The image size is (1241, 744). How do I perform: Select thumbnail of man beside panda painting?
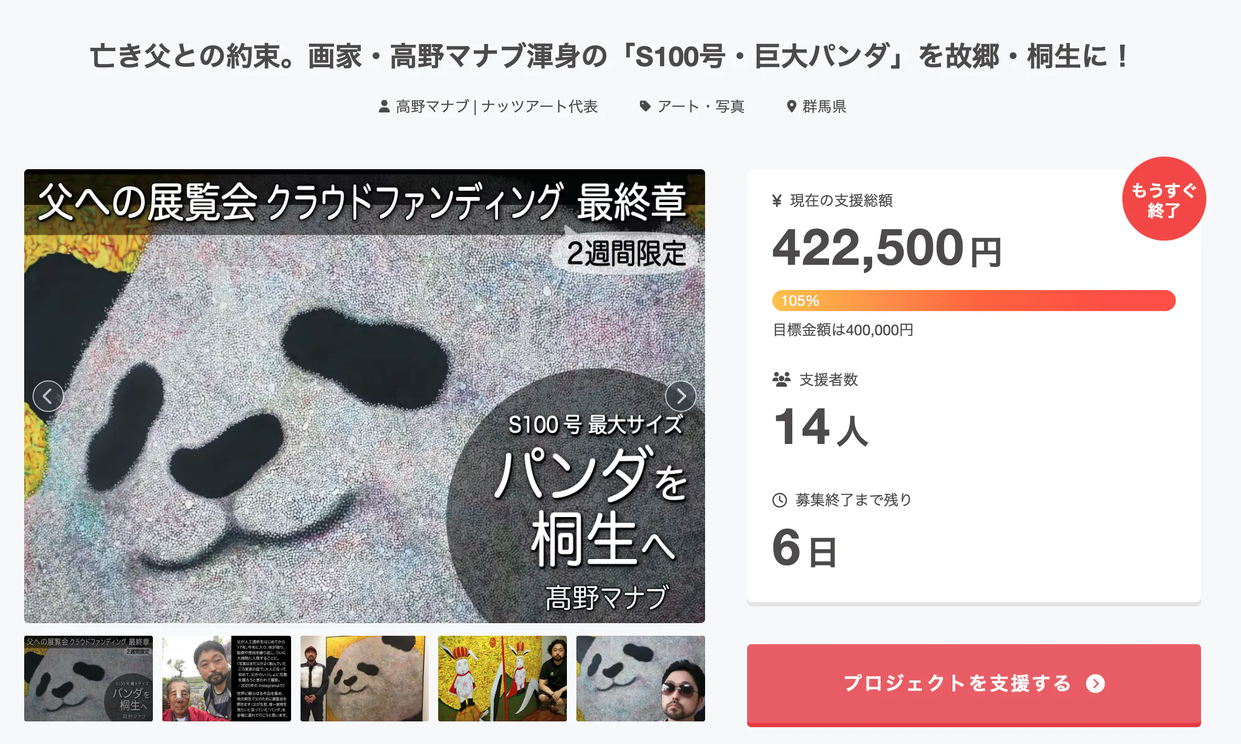tap(365, 678)
